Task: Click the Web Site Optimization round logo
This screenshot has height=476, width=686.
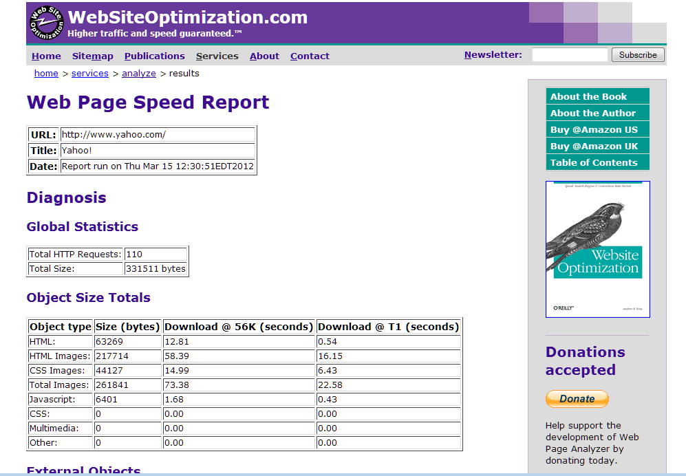Action: (46, 22)
